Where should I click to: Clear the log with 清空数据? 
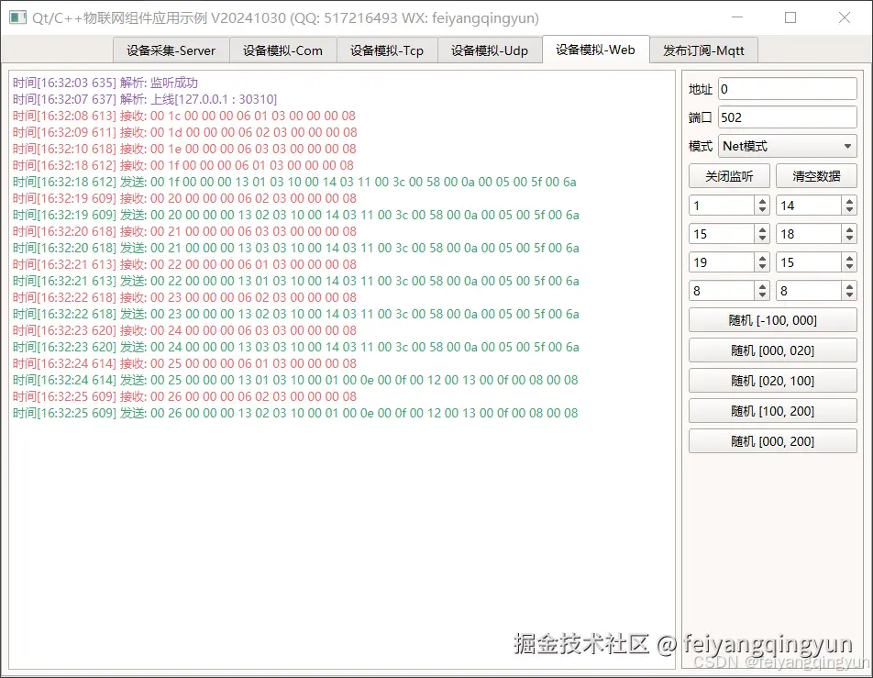pyautogui.click(x=816, y=175)
